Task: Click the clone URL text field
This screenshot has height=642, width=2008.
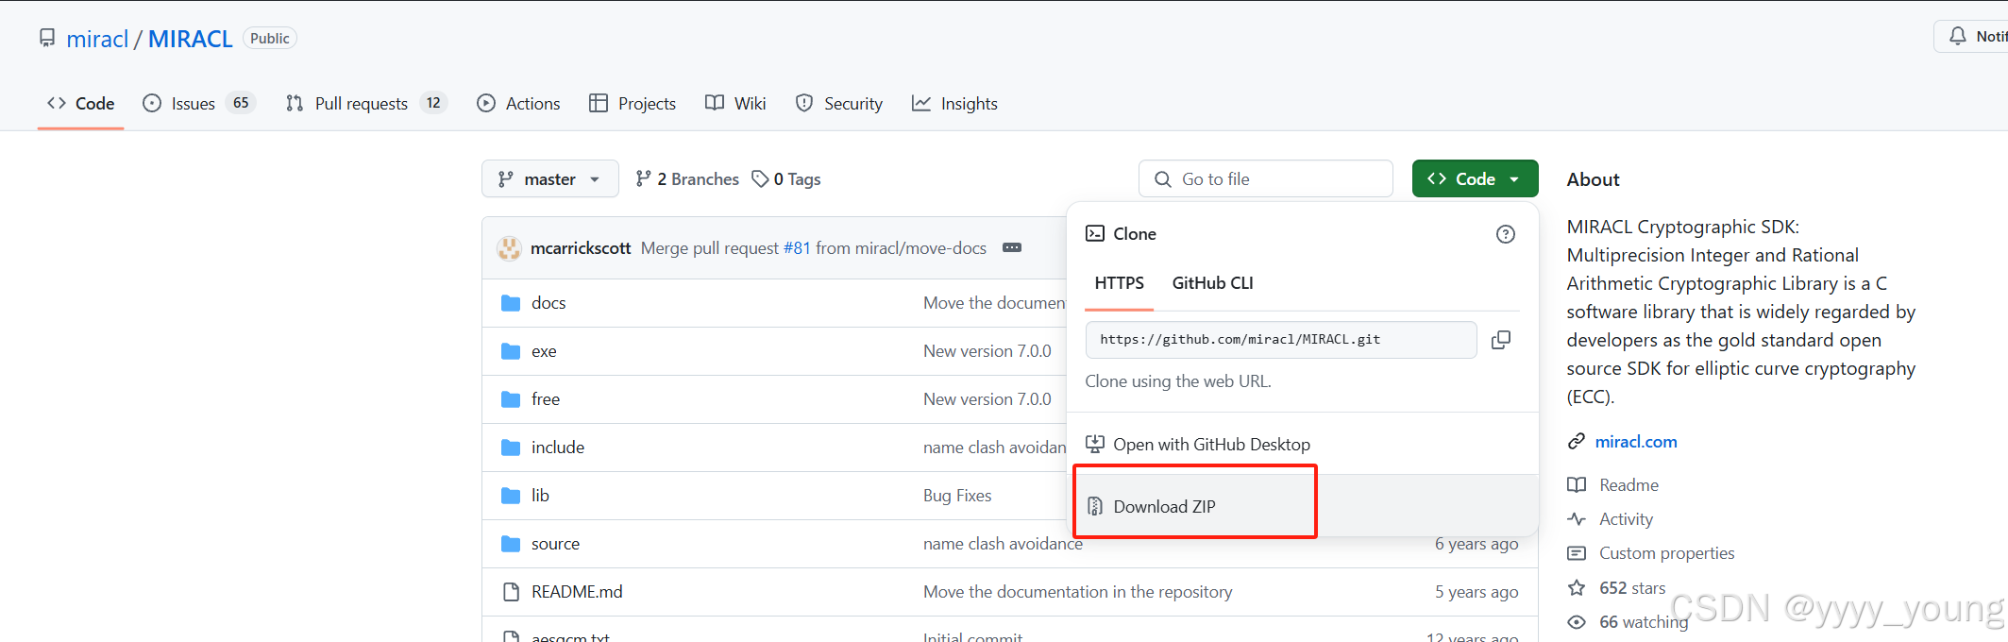Action: coord(1281,340)
